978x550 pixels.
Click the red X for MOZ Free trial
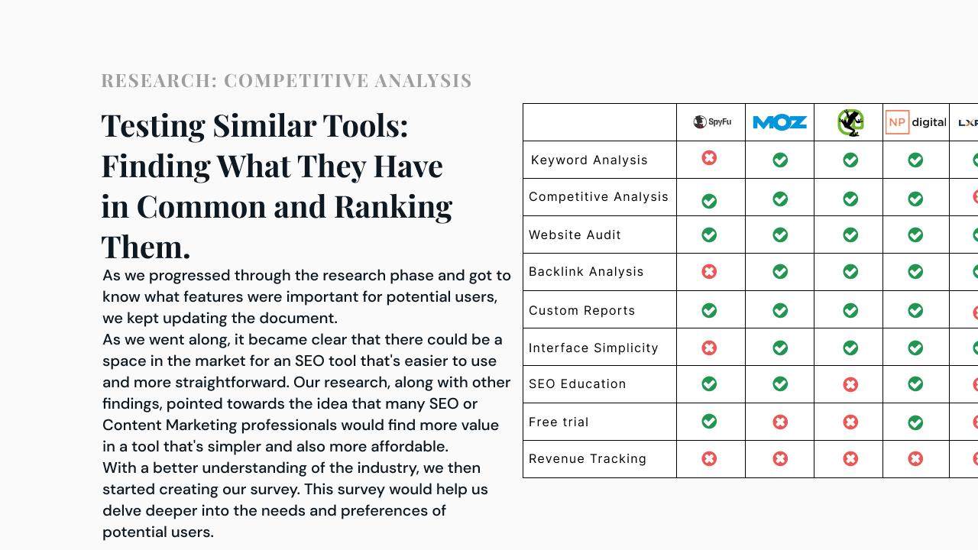coord(780,422)
